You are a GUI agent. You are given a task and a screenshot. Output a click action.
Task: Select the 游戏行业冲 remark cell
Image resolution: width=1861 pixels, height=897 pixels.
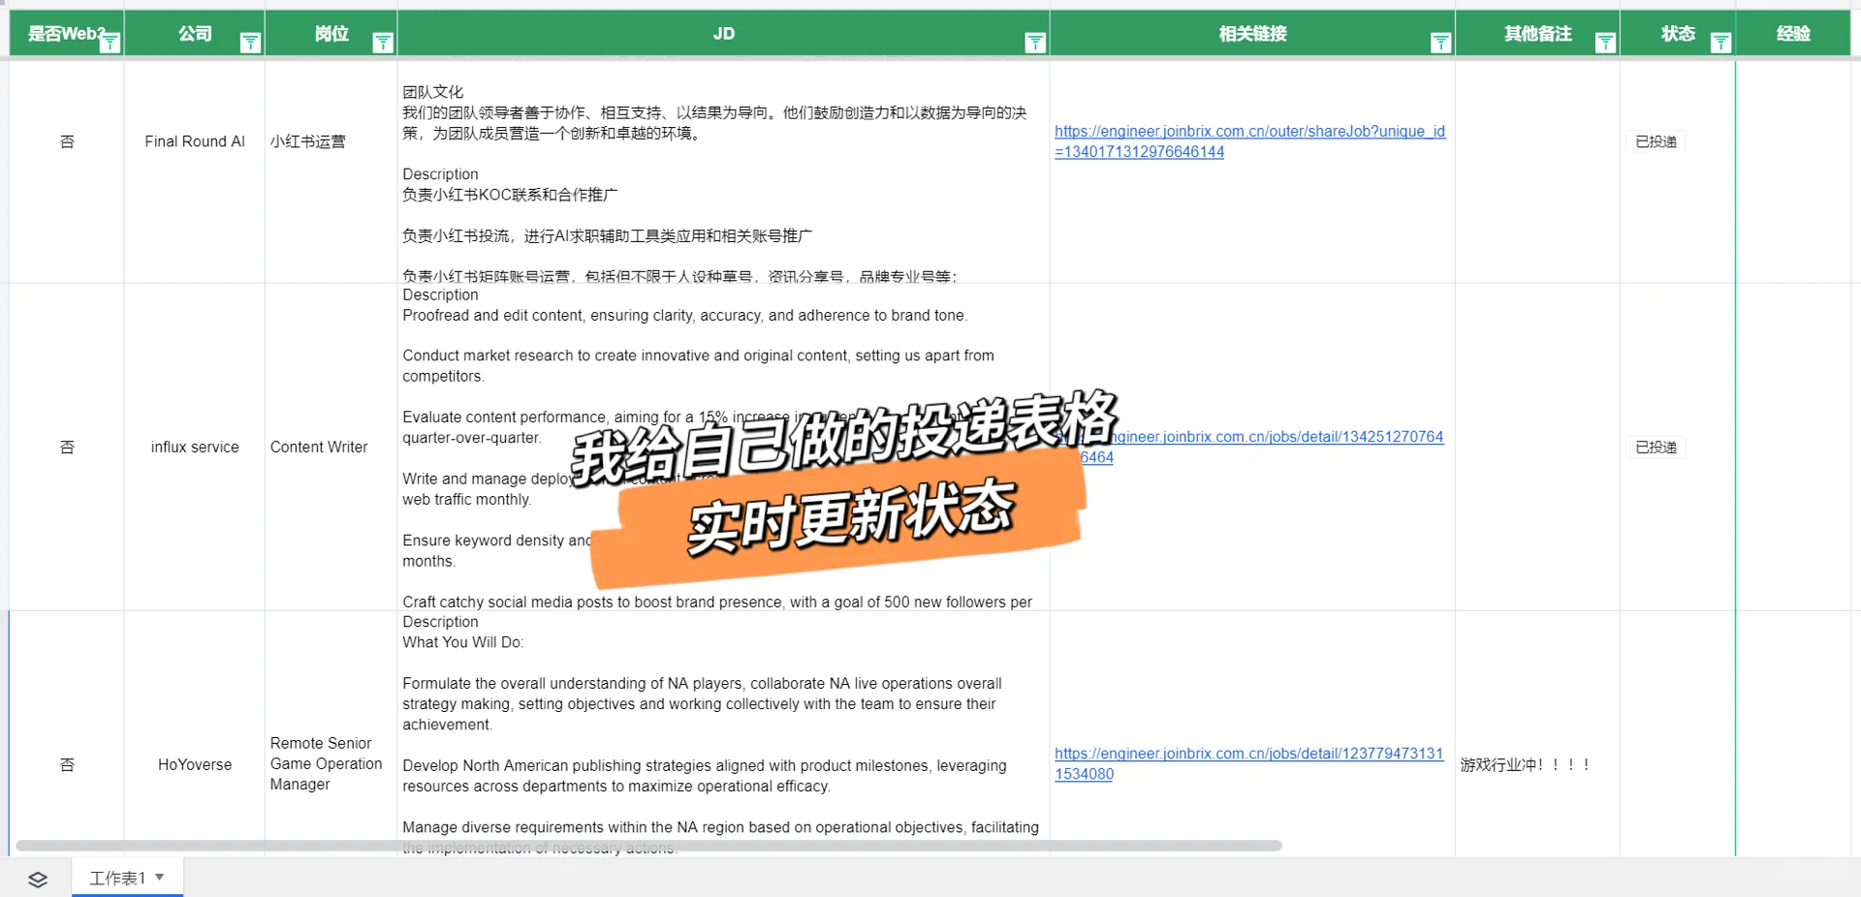[1525, 764]
